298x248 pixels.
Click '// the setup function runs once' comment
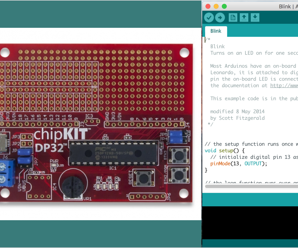pyautogui.click(x=251, y=144)
